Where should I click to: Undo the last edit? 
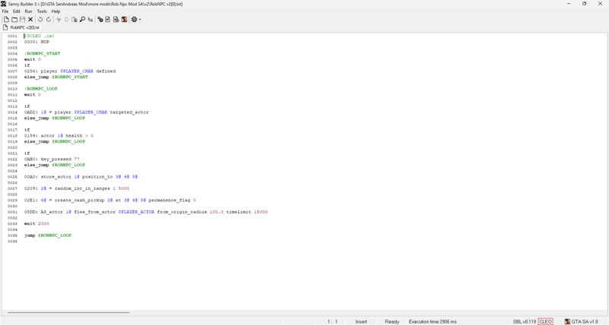tap(40, 20)
